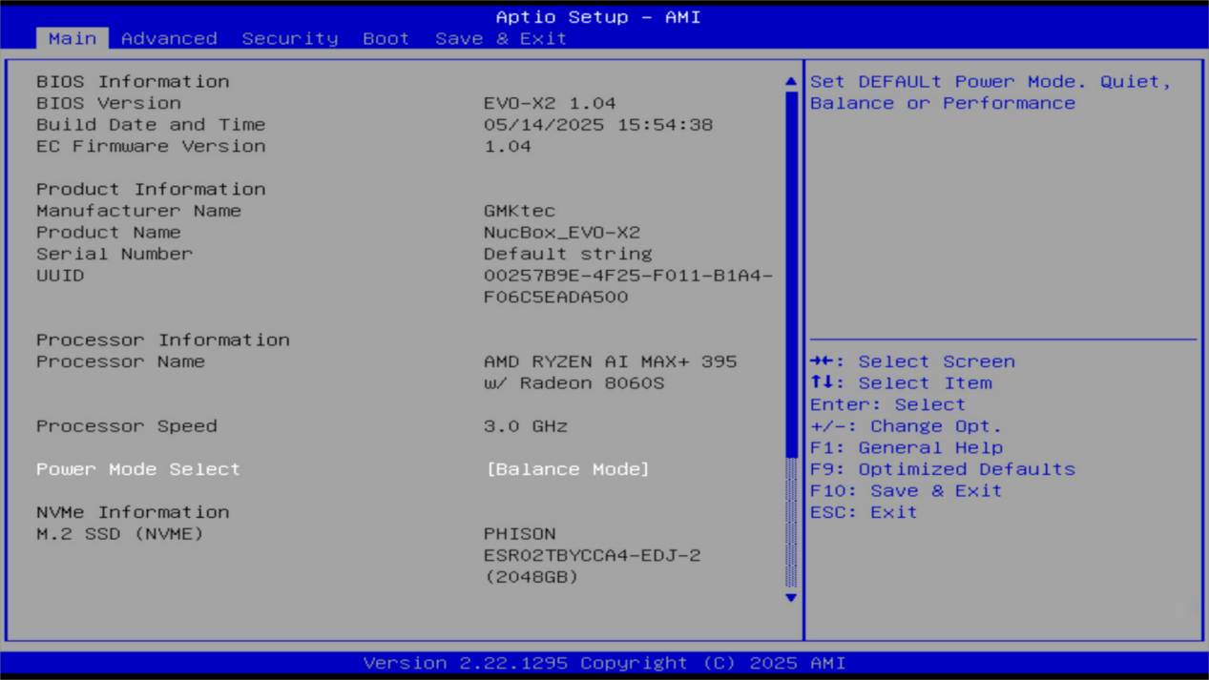Click the PHISON drive name

coord(520,534)
